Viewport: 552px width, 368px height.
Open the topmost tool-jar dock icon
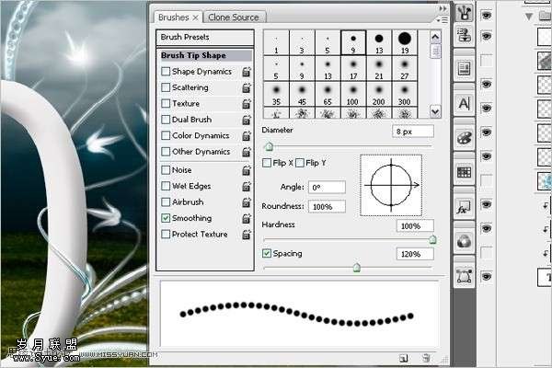pyautogui.click(x=465, y=13)
